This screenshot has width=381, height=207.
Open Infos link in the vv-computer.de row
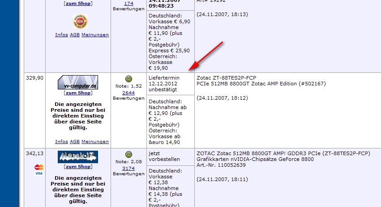pos(61,141)
